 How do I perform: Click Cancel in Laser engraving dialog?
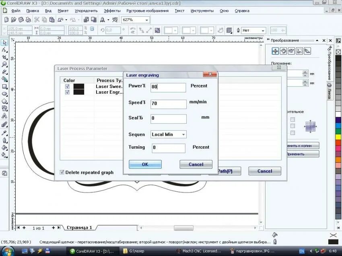196,164
